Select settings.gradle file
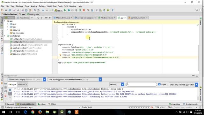The width and height of the screenshot is (204, 115). point(24,51)
